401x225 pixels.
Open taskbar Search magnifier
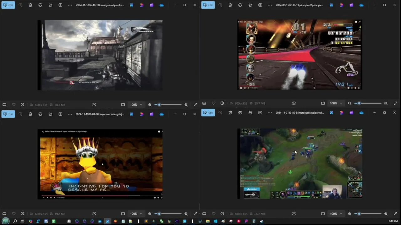[x=15, y=221]
